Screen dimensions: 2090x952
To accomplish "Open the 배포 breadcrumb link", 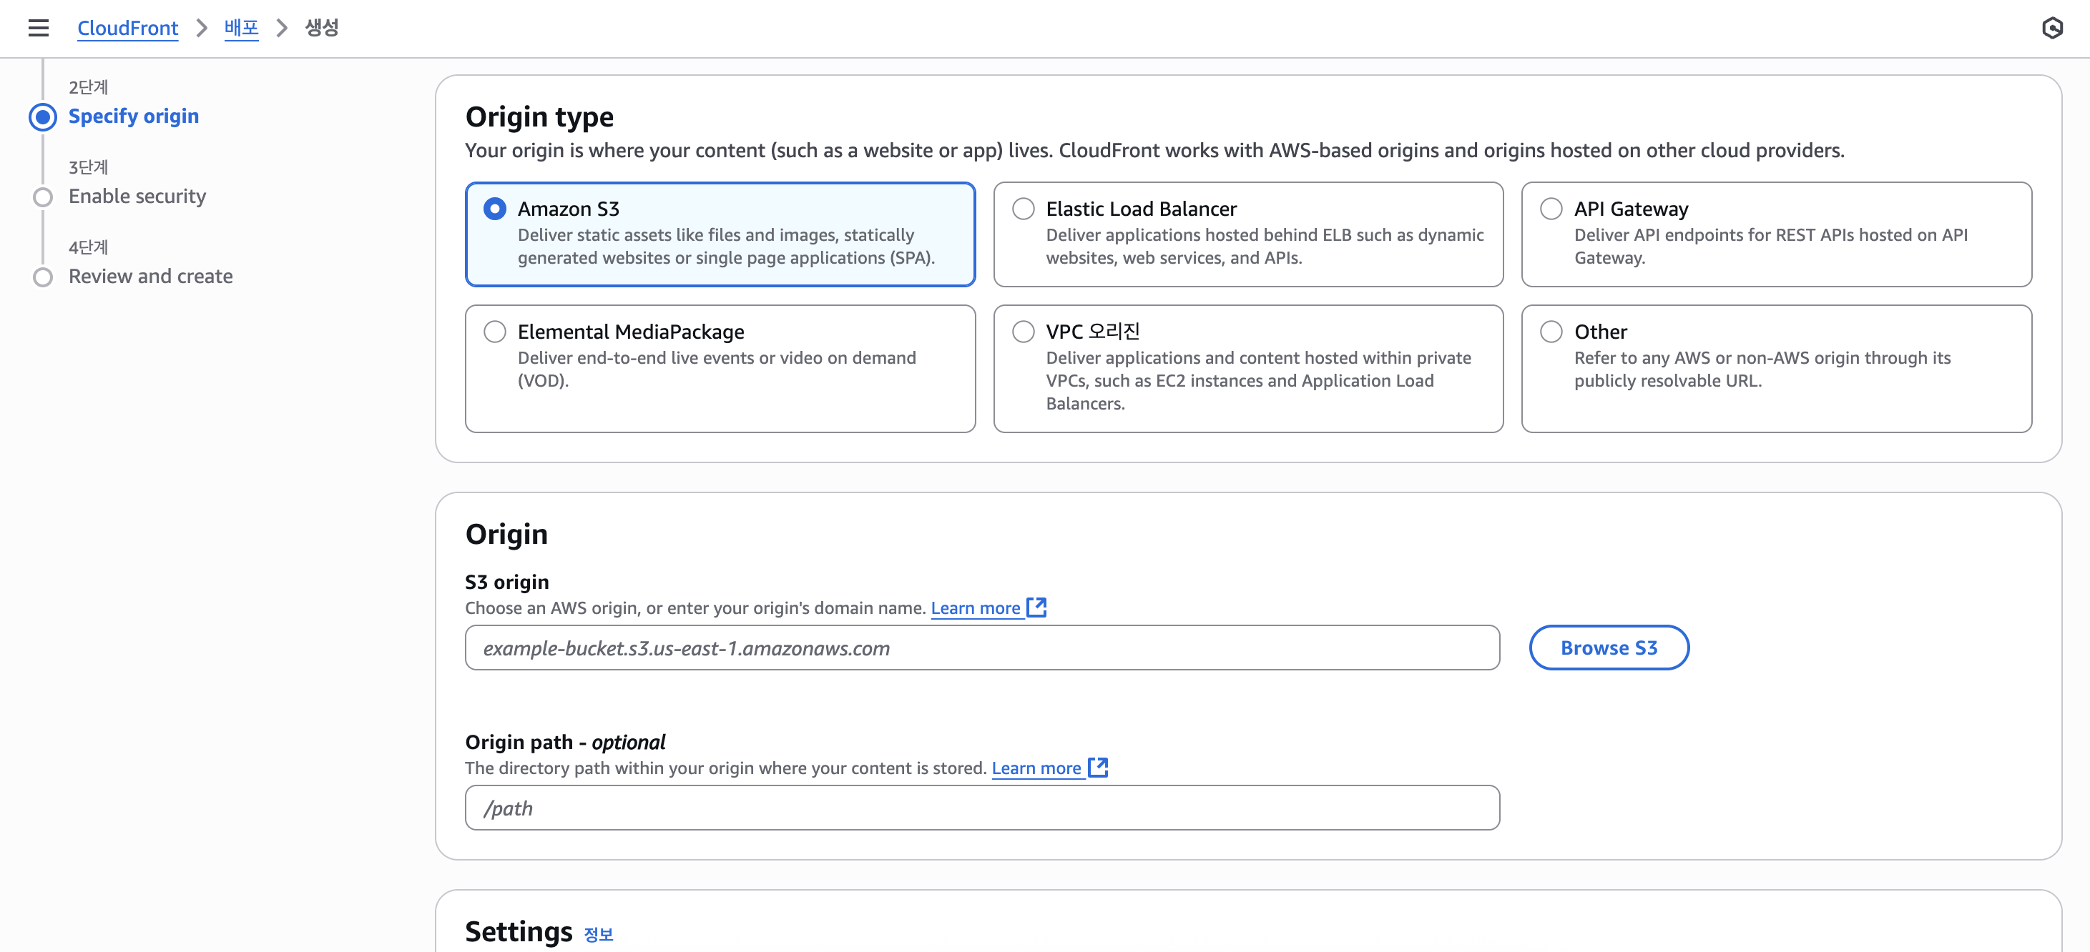I will click(241, 28).
